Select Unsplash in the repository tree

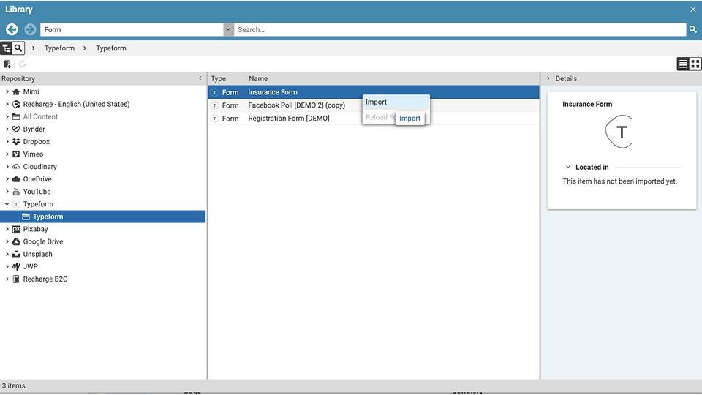[x=37, y=254]
